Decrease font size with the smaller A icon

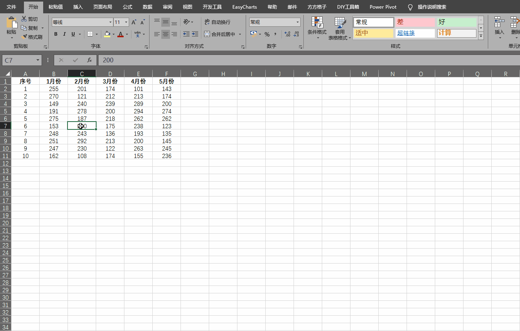click(143, 22)
